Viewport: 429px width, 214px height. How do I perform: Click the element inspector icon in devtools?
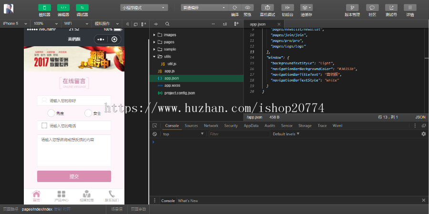pyautogui.click(x=154, y=126)
